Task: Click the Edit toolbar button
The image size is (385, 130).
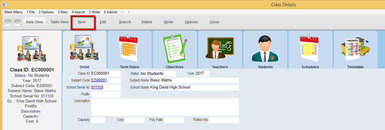Action: click(103, 22)
